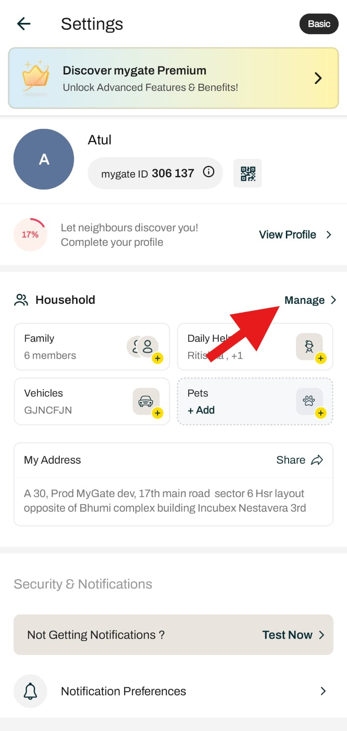Tap the back arrow icon
The image size is (347, 731).
24,24
